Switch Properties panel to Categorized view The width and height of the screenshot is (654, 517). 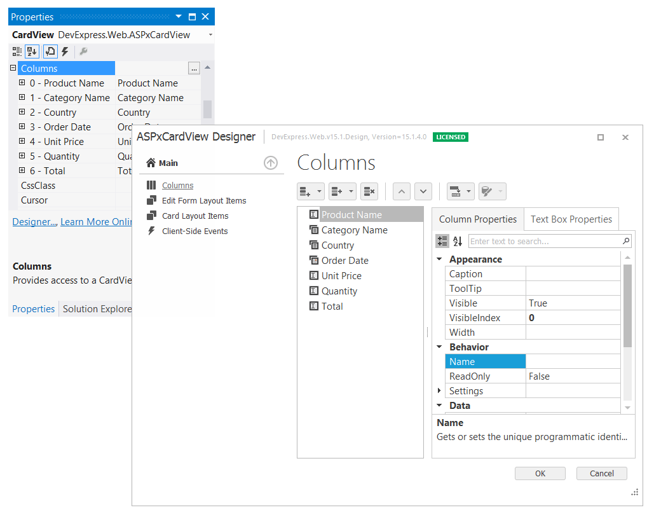pyautogui.click(x=17, y=52)
